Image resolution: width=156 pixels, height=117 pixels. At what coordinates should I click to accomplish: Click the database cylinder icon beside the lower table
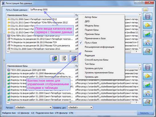click(x=148, y=67)
